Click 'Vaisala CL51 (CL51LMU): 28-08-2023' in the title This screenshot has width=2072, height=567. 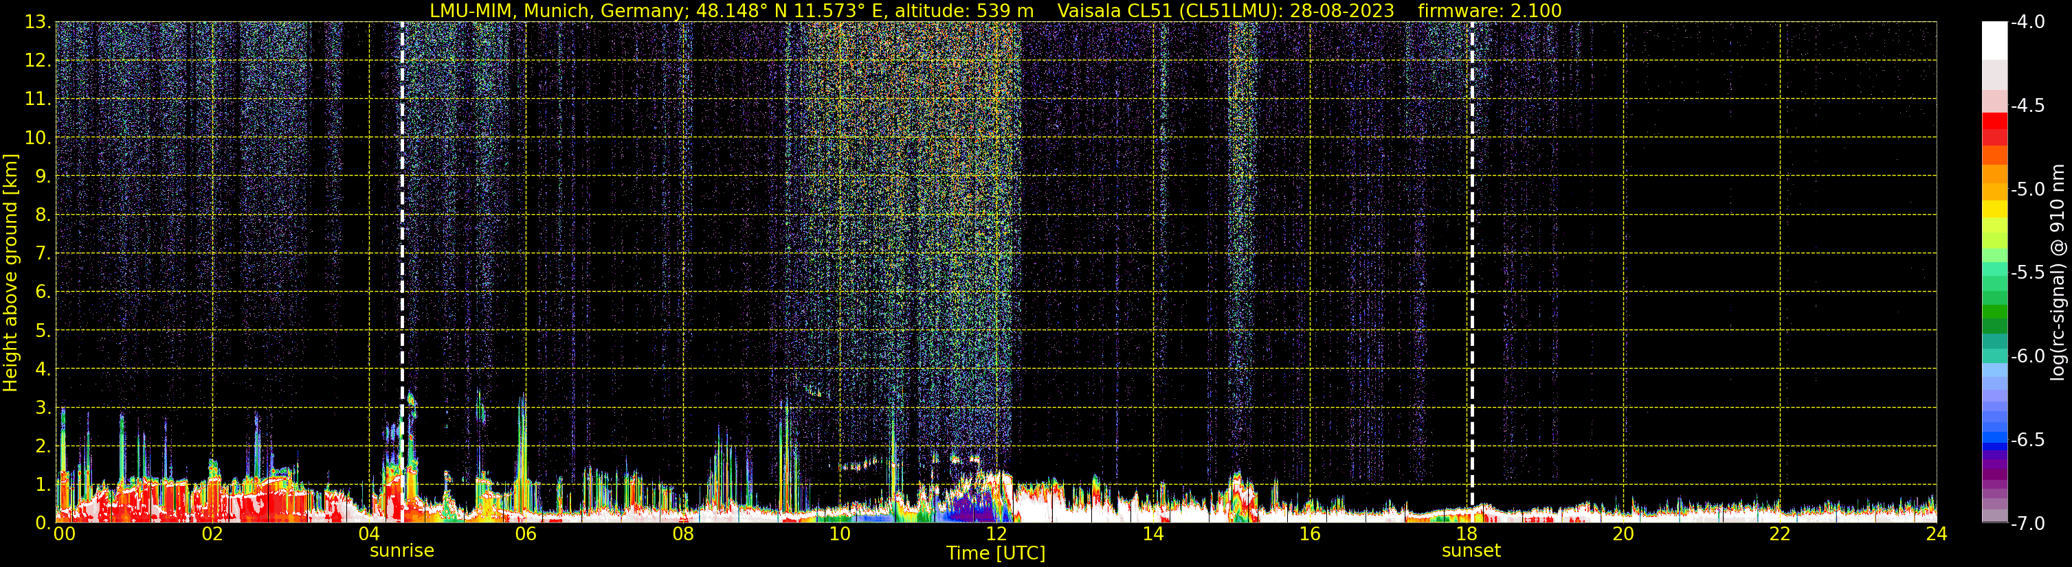click(1225, 10)
